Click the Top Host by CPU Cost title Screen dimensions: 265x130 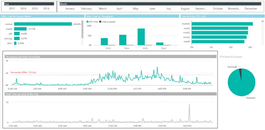coord(193,16)
